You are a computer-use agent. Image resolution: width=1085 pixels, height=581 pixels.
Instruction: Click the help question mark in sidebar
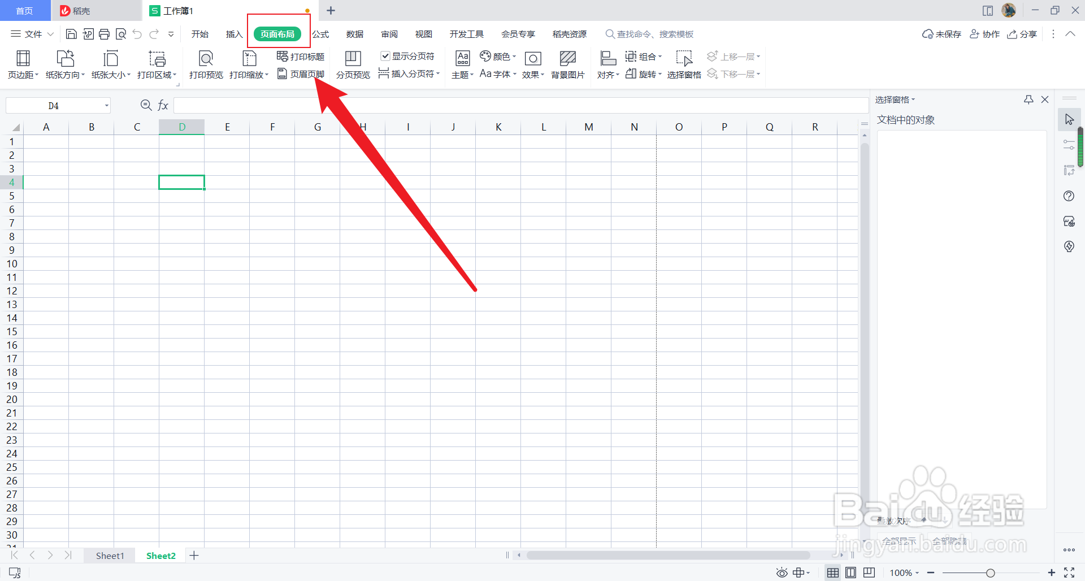coord(1069,196)
